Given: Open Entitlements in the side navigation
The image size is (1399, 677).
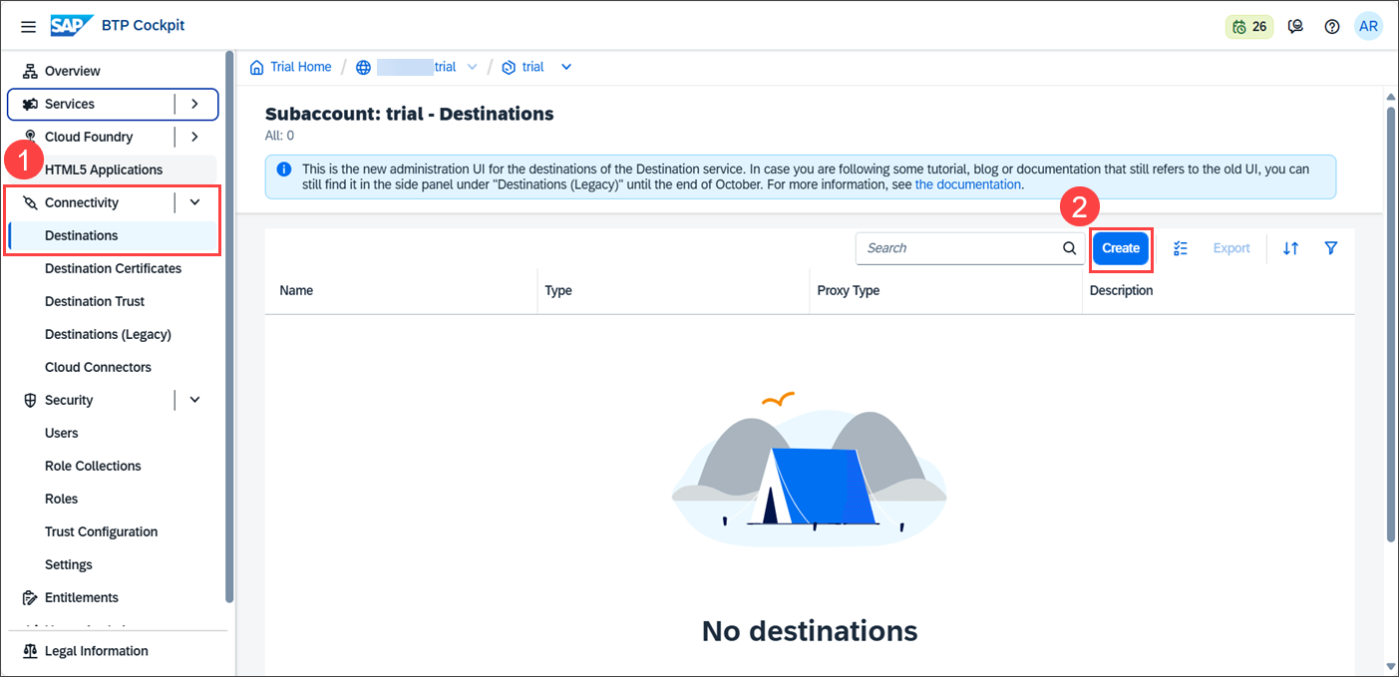Looking at the screenshot, I should click(x=82, y=597).
